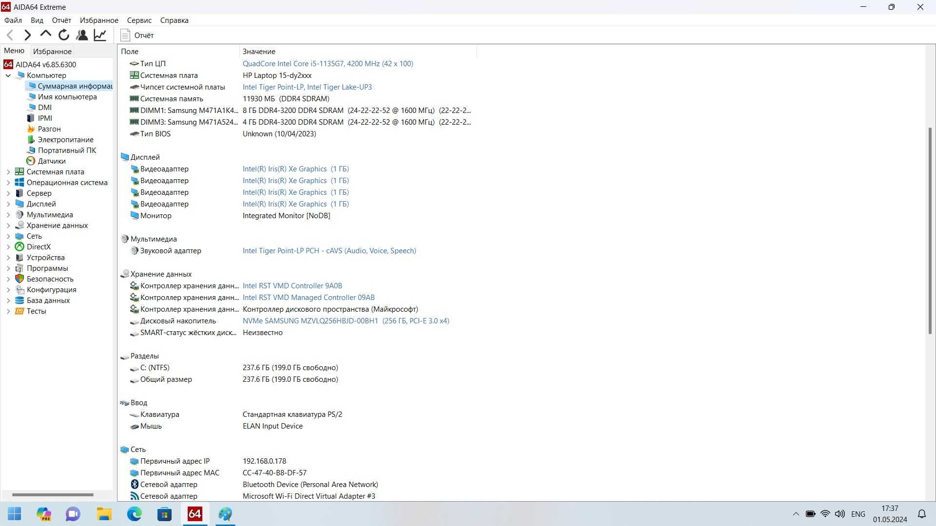
Task: Click the Устройства icon in the tree
Action: pos(19,258)
